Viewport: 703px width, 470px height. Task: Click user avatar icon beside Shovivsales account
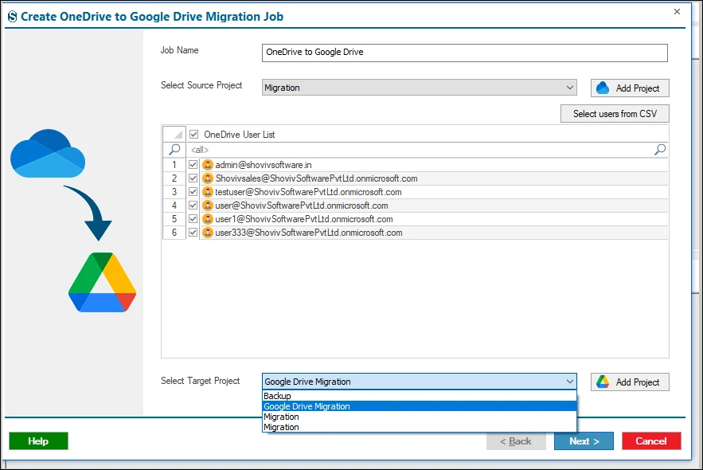(x=208, y=178)
